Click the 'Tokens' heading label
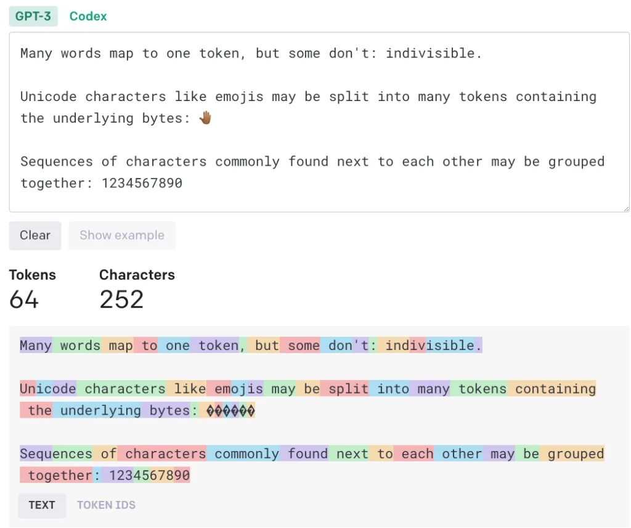The image size is (631, 528). pyautogui.click(x=33, y=275)
